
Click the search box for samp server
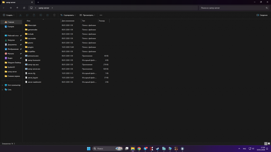coord(233,8)
